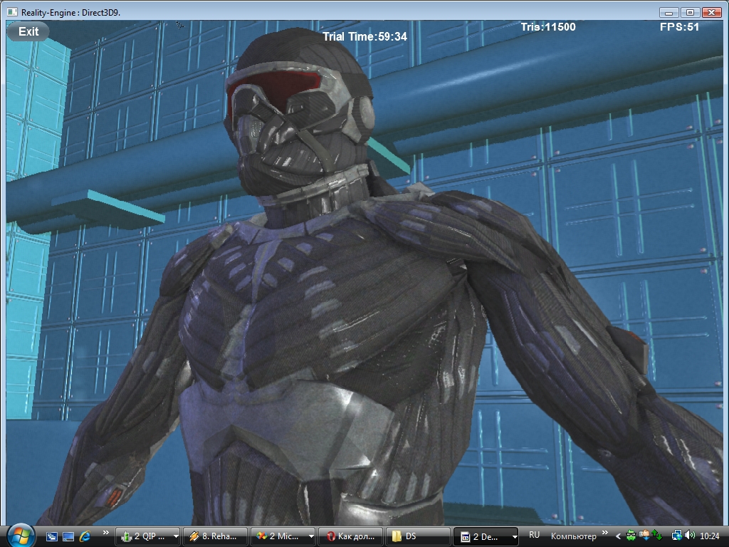Expand the '2 De...' group dropdown arrow

pos(515,537)
